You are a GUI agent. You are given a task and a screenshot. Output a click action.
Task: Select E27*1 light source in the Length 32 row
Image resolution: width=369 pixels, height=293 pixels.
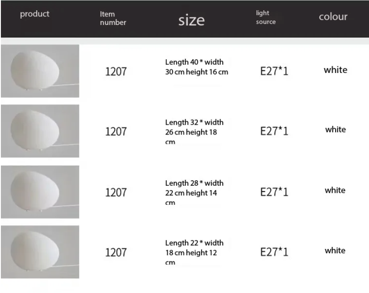[x=274, y=131]
